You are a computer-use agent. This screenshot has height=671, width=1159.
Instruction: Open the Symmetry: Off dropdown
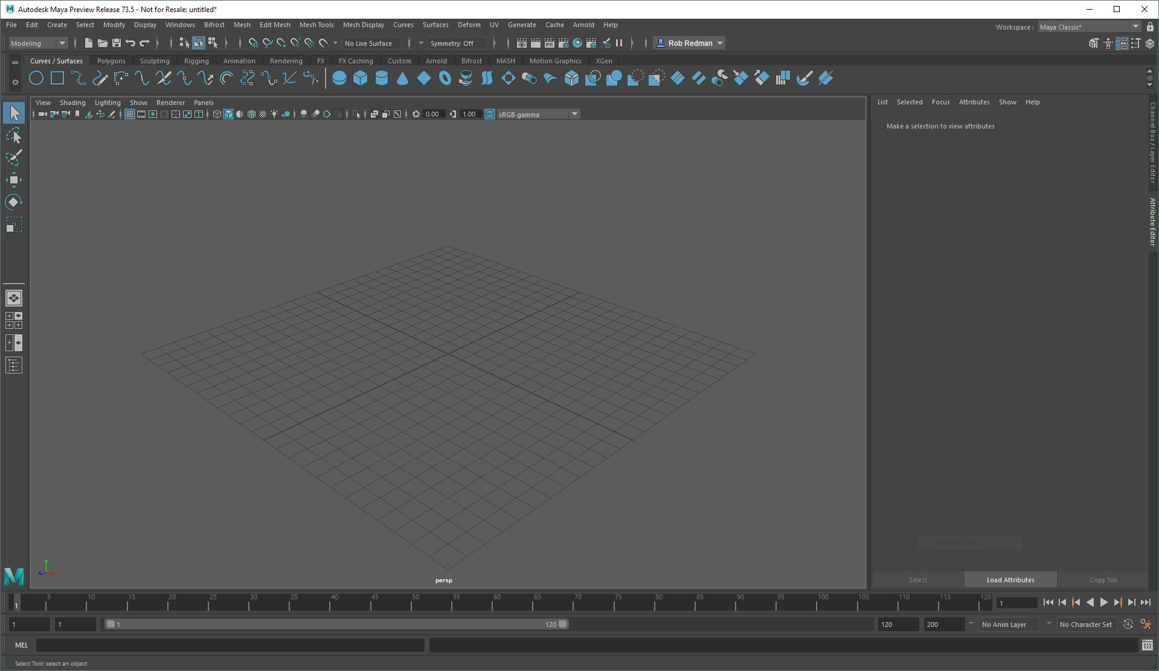pyautogui.click(x=457, y=43)
